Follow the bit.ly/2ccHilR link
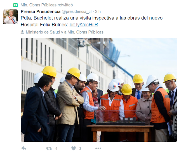Viewport: 179px width, 154px height. click(x=84, y=25)
